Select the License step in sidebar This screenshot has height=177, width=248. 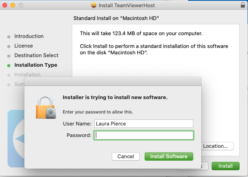24,46
